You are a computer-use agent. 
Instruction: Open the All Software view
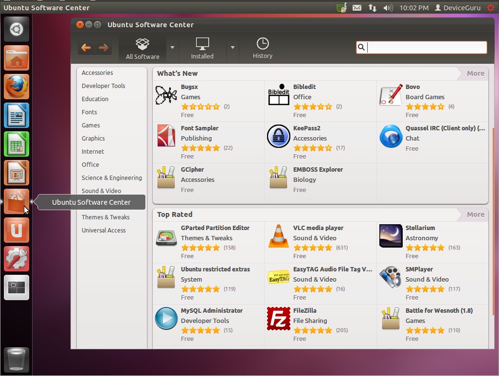tap(142, 48)
